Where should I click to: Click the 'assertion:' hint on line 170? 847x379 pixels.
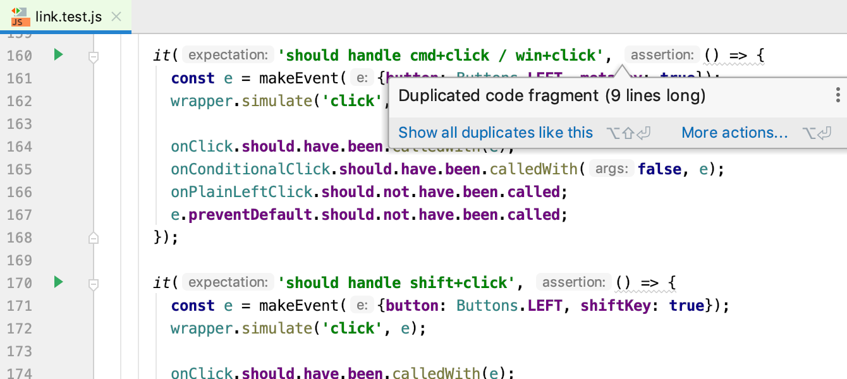click(574, 282)
